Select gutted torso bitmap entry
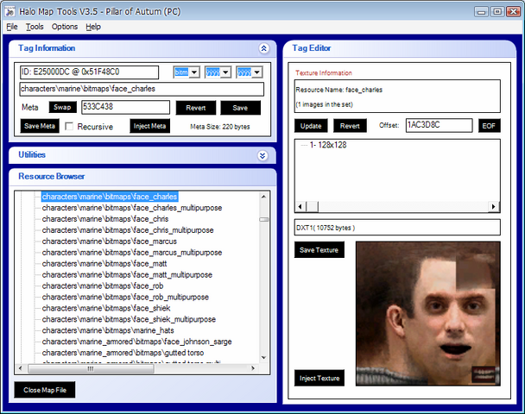 (x=123, y=353)
